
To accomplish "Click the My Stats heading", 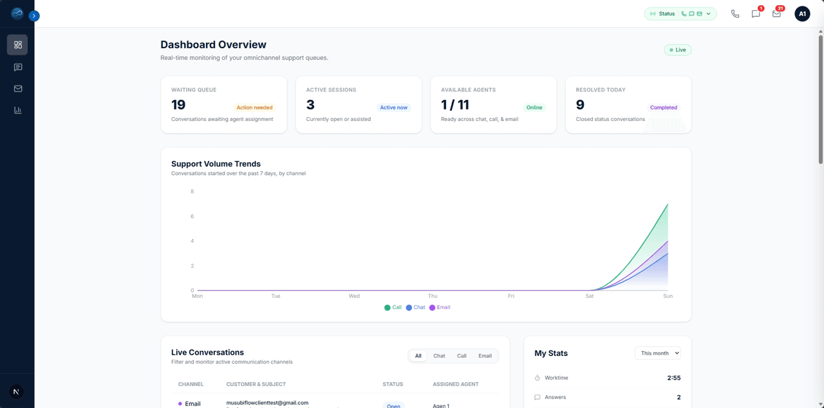I will pyautogui.click(x=551, y=353).
